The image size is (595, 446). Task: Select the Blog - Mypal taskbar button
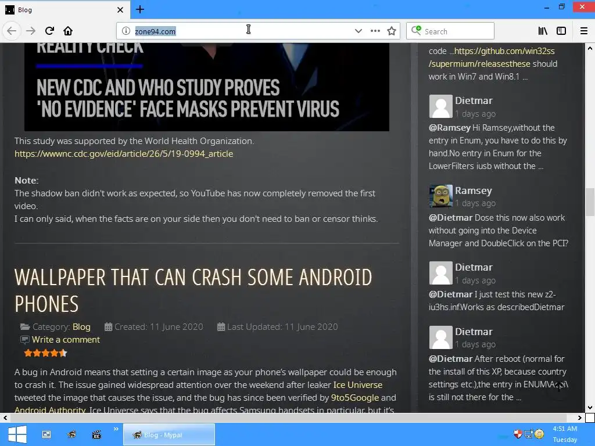click(169, 434)
